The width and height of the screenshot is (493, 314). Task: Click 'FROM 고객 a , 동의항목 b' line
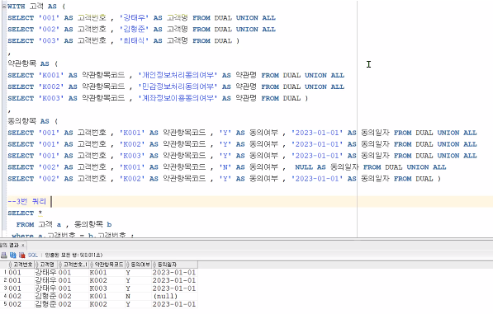point(64,225)
